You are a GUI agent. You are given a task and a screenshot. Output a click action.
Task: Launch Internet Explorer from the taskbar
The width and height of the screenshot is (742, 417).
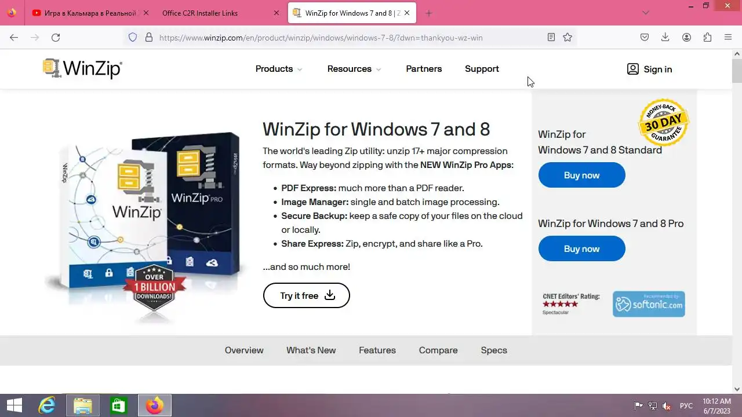(46, 405)
